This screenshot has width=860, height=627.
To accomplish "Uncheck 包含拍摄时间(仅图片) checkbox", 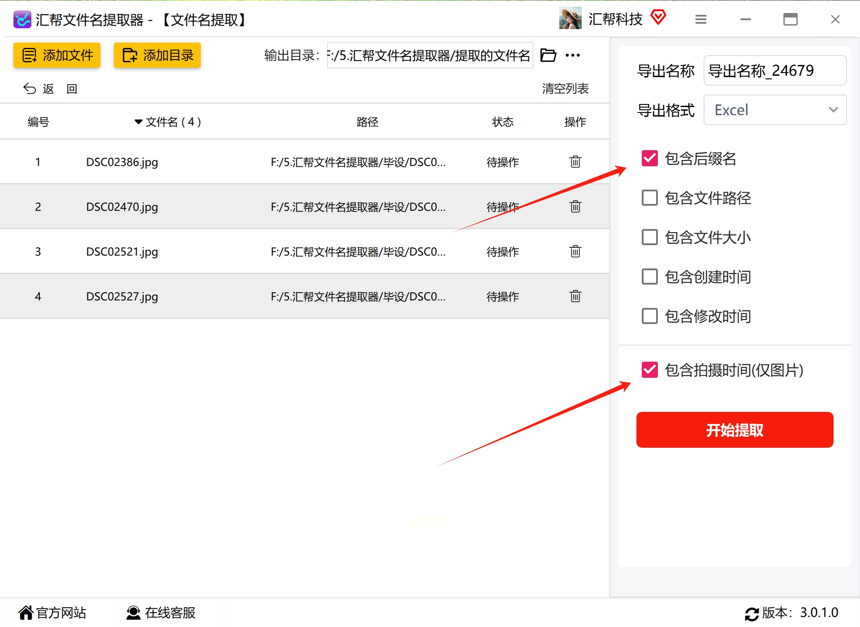I will point(649,370).
